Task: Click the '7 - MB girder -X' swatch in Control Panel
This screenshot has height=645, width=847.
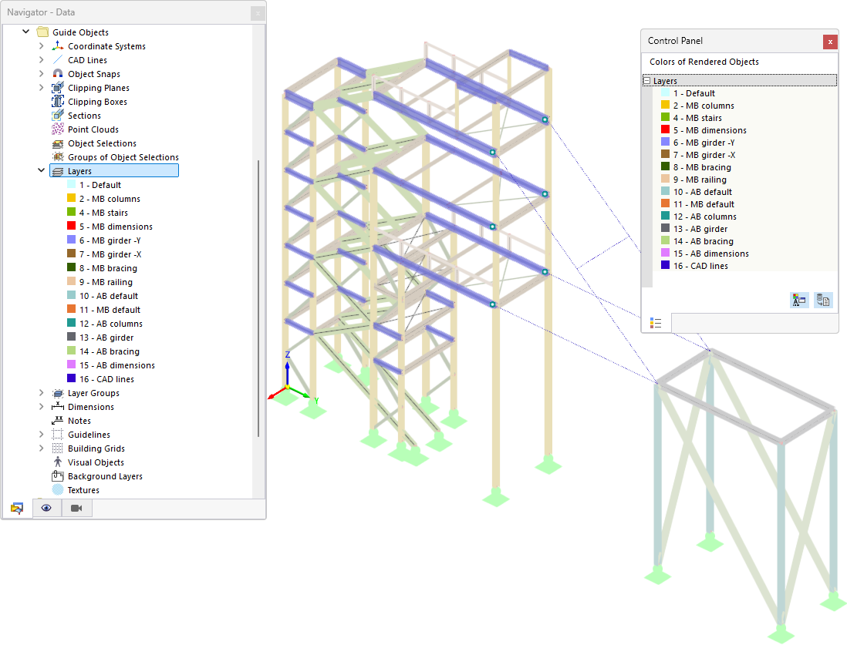Action: [x=666, y=154]
